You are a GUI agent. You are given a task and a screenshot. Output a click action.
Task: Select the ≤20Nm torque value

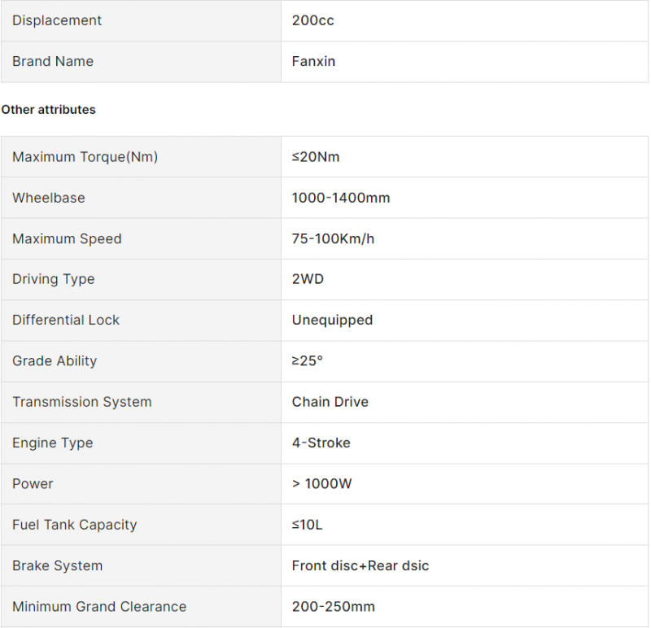[316, 157]
